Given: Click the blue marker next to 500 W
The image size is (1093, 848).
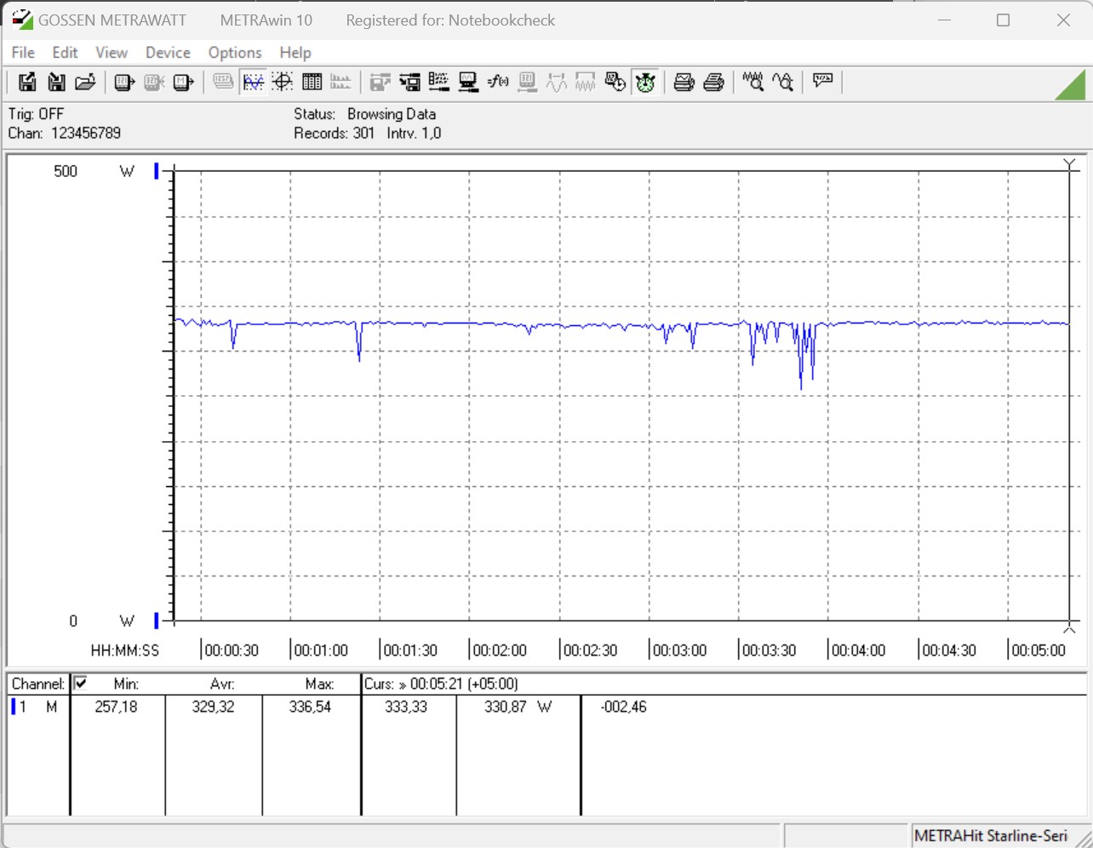Looking at the screenshot, I should [157, 171].
